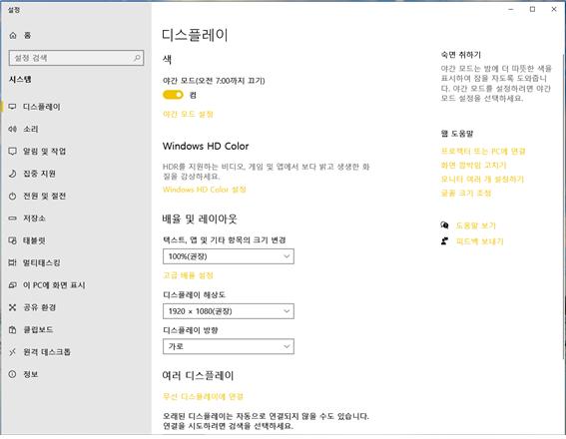Image resolution: width=566 pixels, height=439 pixels.
Task: Select 공유 환경 in sidebar
Action: pos(76,307)
